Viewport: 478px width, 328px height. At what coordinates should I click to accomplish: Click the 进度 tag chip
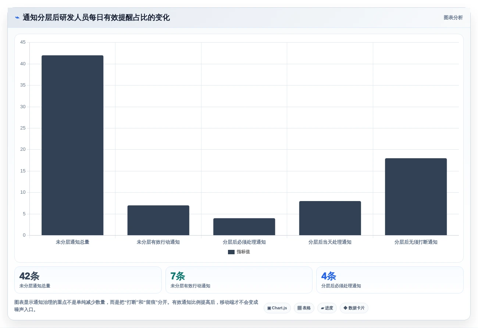coord(327,308)
